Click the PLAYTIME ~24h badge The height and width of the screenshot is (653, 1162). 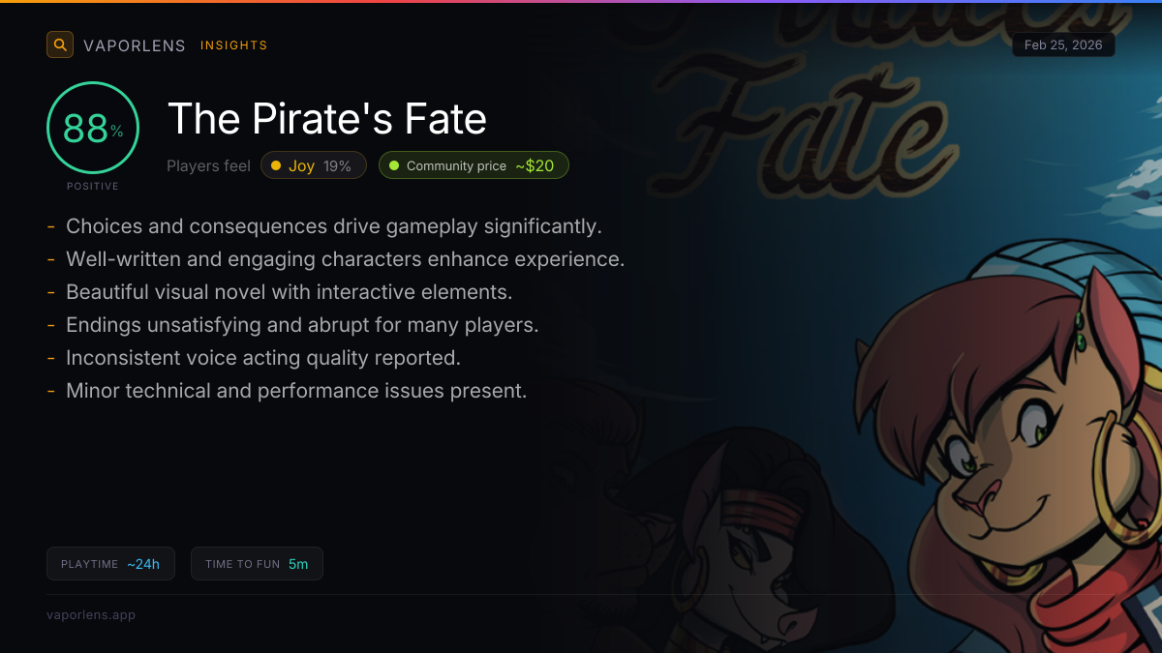coord(110,564)
